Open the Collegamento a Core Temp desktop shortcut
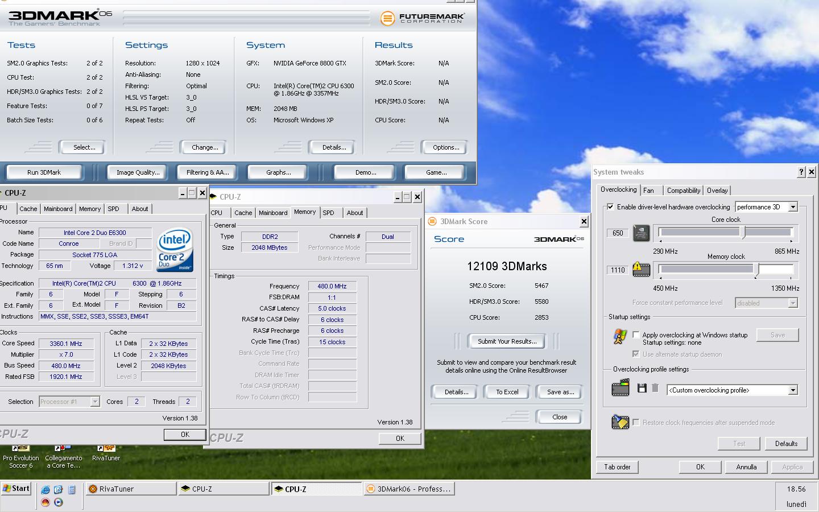 click(x=63, y=457)
